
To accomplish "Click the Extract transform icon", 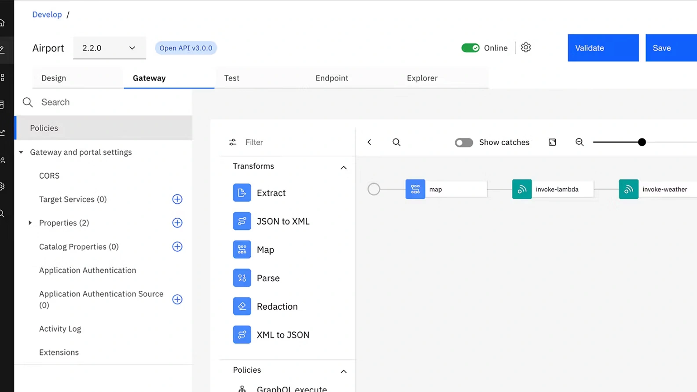I will click(x=242, y=193).
